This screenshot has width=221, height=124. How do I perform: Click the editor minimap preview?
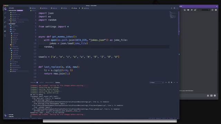click(173, 15)
